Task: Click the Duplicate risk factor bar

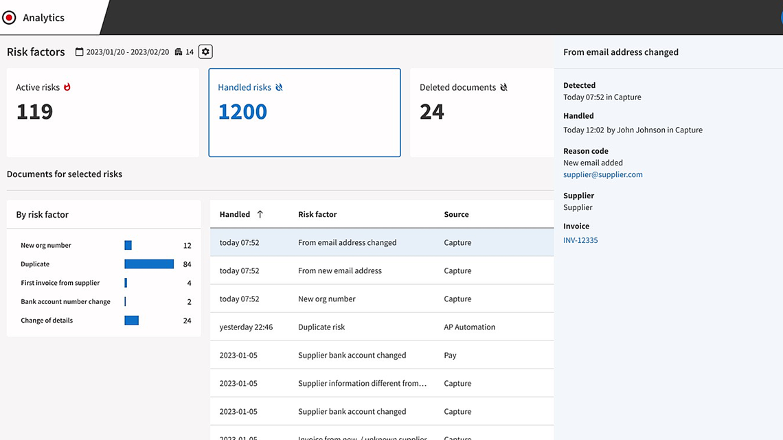Action: tap(148, 264)
